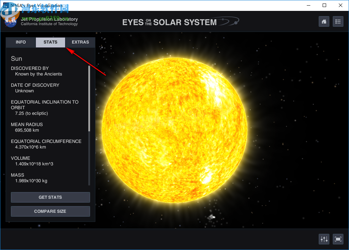Click the NASA meatball logo
This screenshot has height=250, width=349.
[11, 22]
